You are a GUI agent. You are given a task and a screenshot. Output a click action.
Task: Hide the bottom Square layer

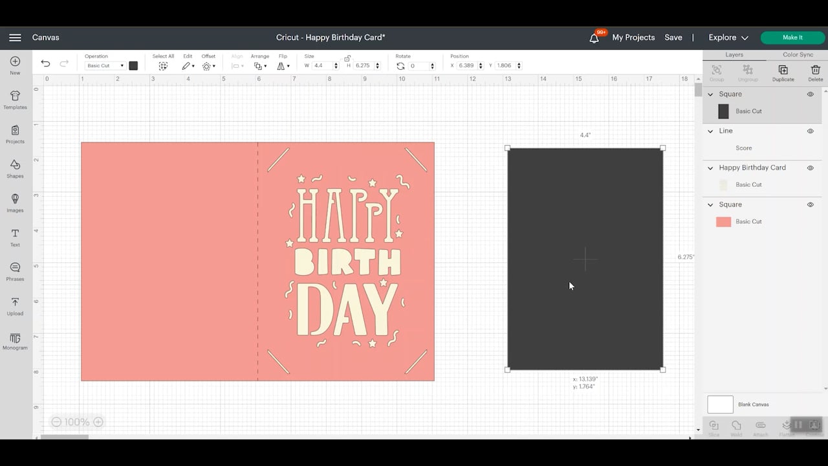click(x=810, y=205)
